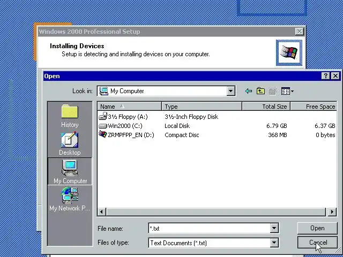Click the horizontal scrollbar left arrow
343x257 pixels.
click(x=101, y=211)
